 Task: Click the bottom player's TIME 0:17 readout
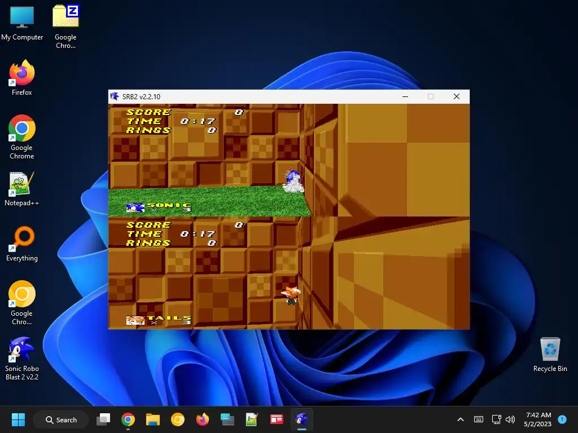(x=170, y=234)
